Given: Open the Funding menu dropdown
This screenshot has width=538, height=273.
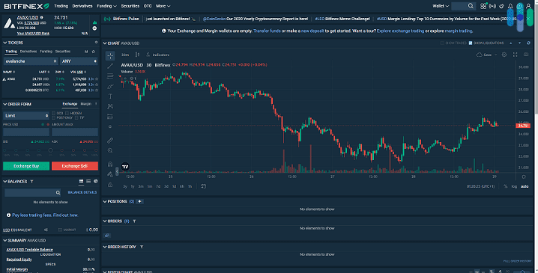Looking at the screenshot, I should (x=106, y=6).
